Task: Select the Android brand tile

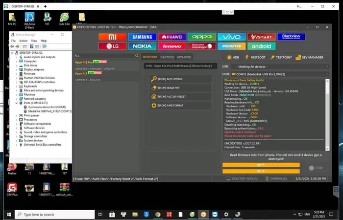Action: click(x=261, y=46)
